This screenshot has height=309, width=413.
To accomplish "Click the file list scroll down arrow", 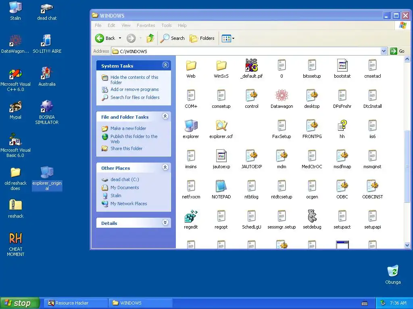I will click(x=407, y=245).
